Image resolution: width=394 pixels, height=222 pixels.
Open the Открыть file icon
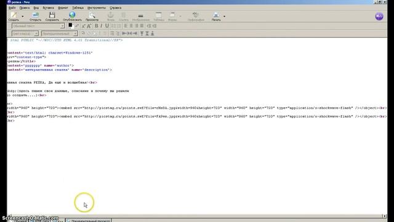point(36,17)
